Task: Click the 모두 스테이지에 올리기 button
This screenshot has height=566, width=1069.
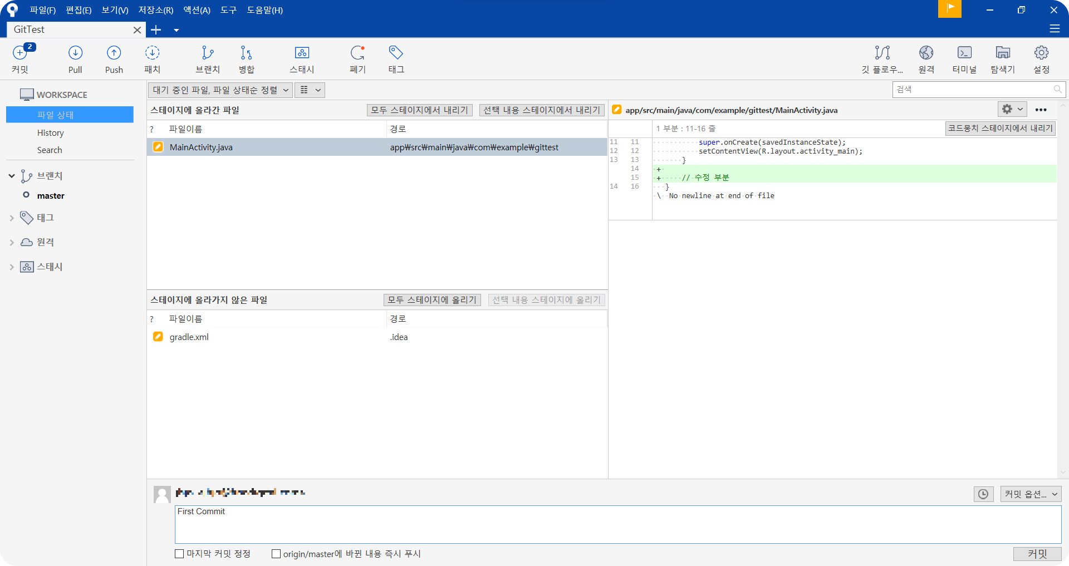Action: coord(431,299)
